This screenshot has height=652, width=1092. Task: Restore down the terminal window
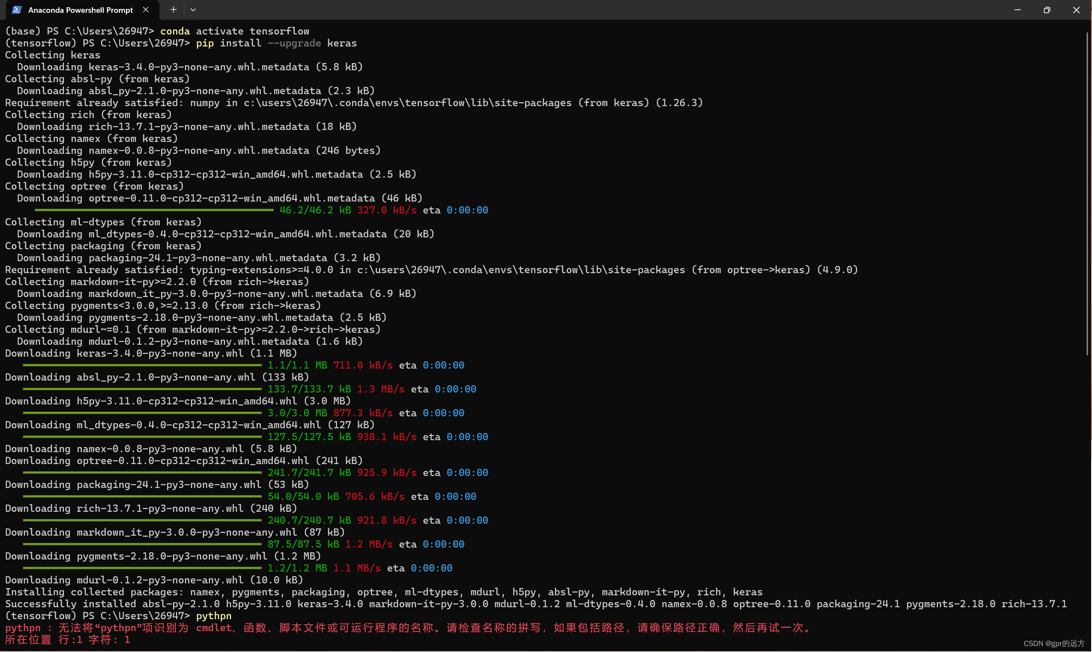[x=1047, y=10]
